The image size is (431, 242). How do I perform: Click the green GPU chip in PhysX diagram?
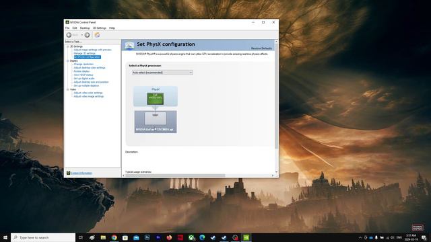(x=156, y=99)
